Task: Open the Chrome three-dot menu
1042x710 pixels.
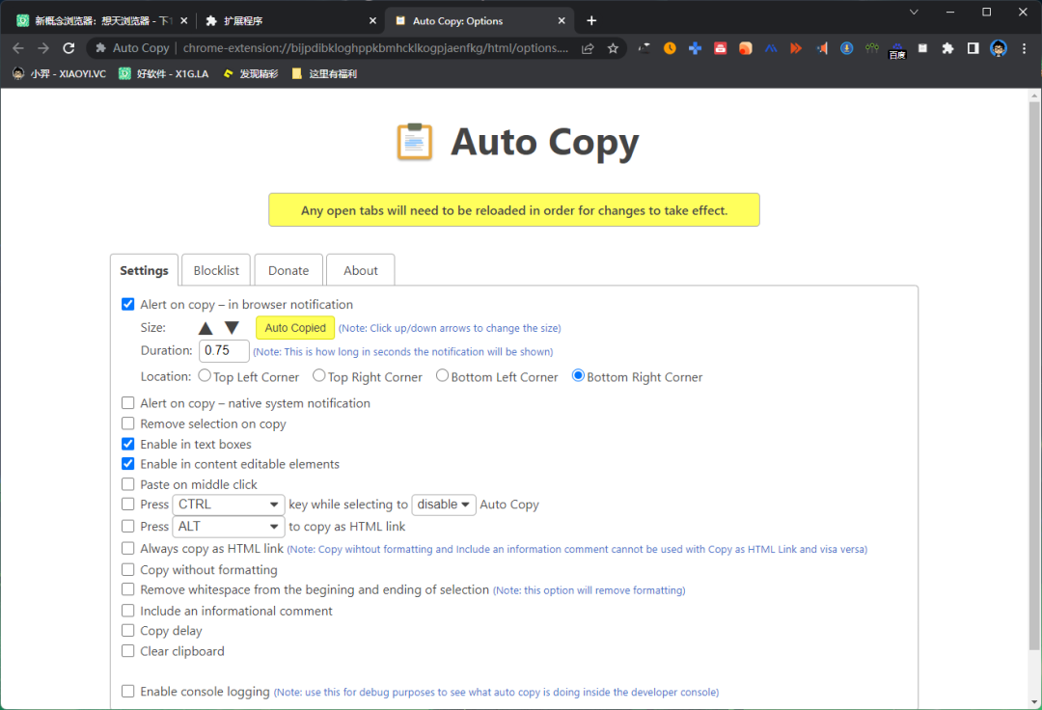Action: point(1024,48)
